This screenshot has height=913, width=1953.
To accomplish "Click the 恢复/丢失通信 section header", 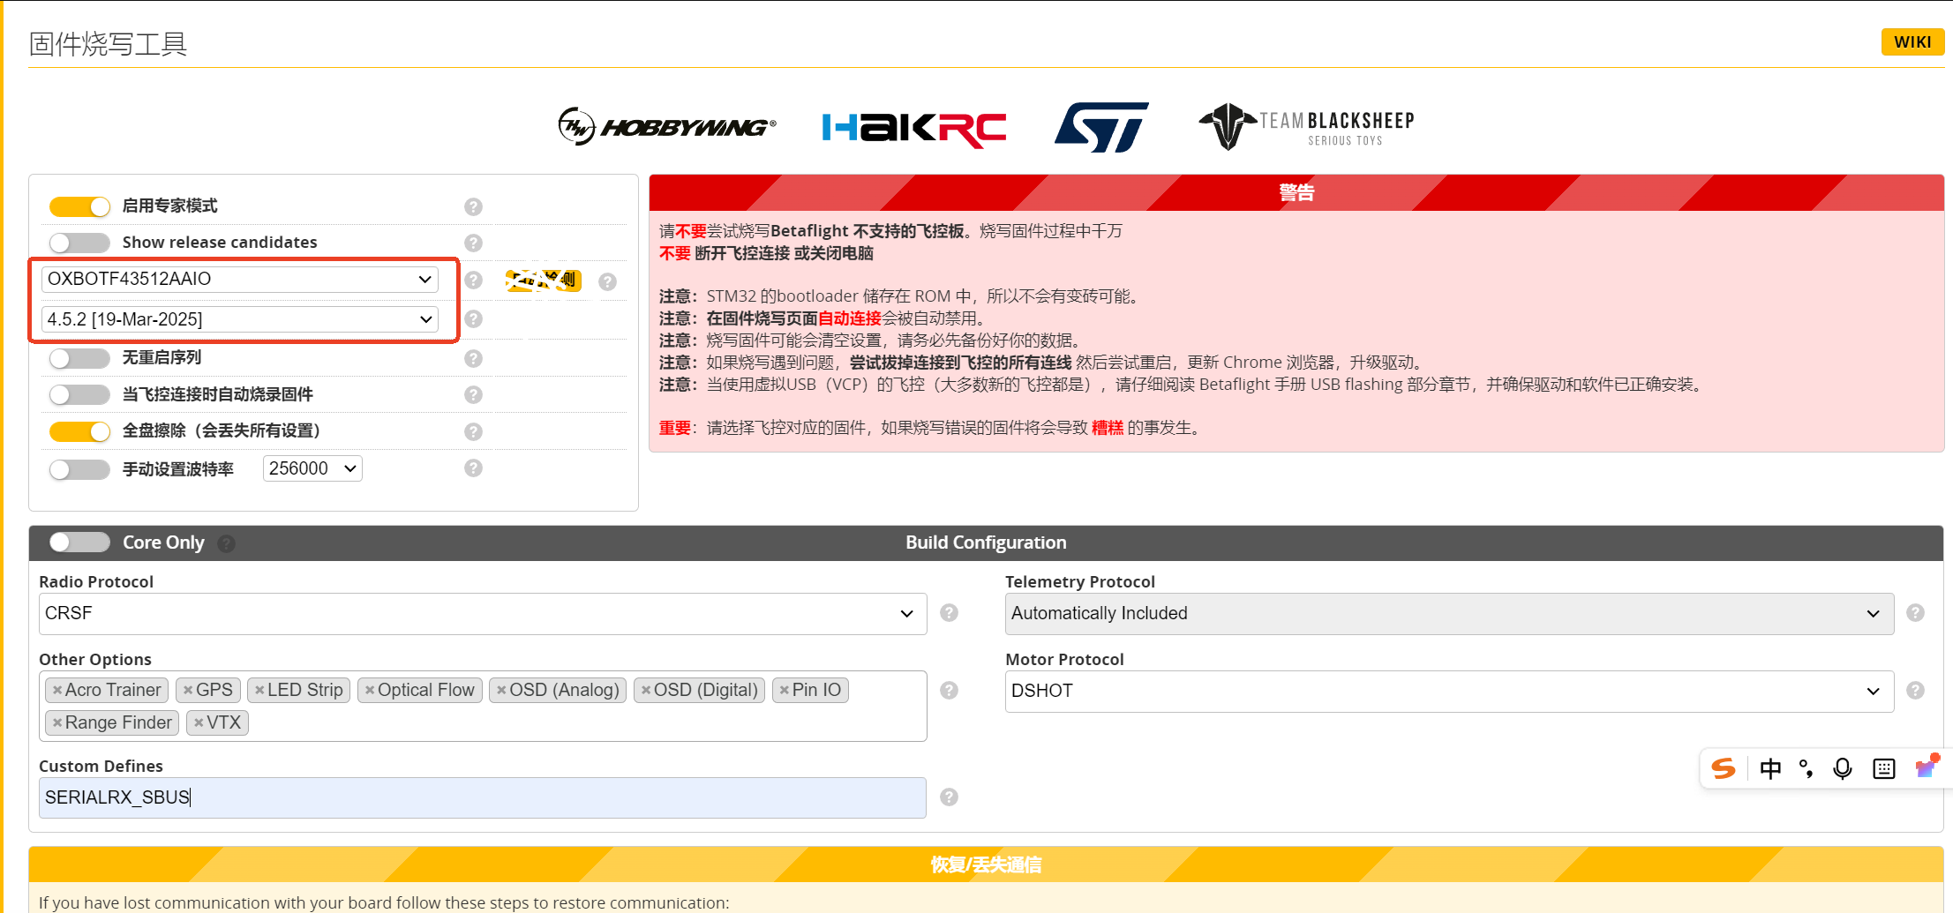I will click(x=986, y=864).
